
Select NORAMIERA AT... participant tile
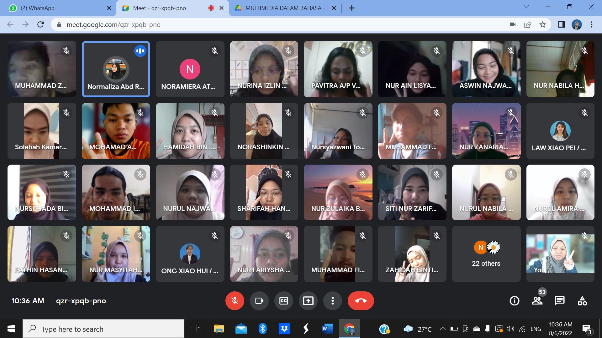[190, 69]
